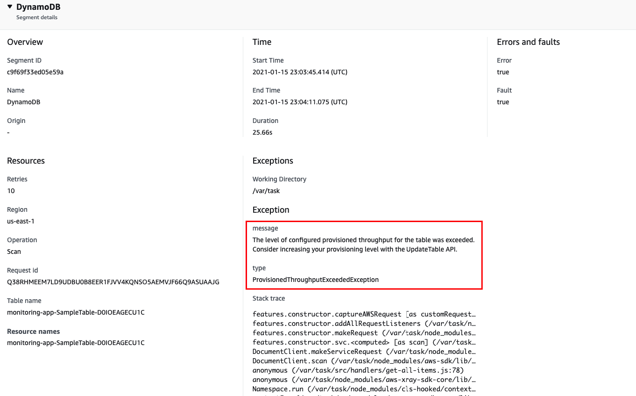Click the Working Directory value /var/task
The image size is (636, 396).
pyautogui.click(x=266, y=191)
